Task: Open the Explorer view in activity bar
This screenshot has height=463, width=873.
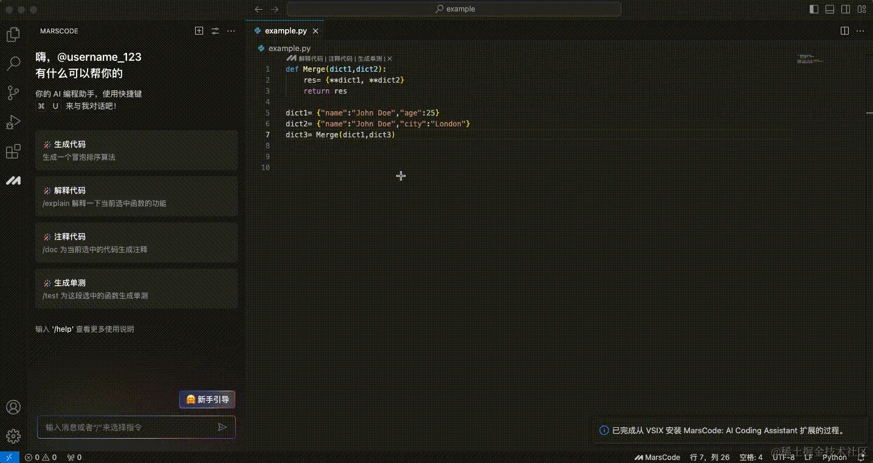Action: pos(13,35)
